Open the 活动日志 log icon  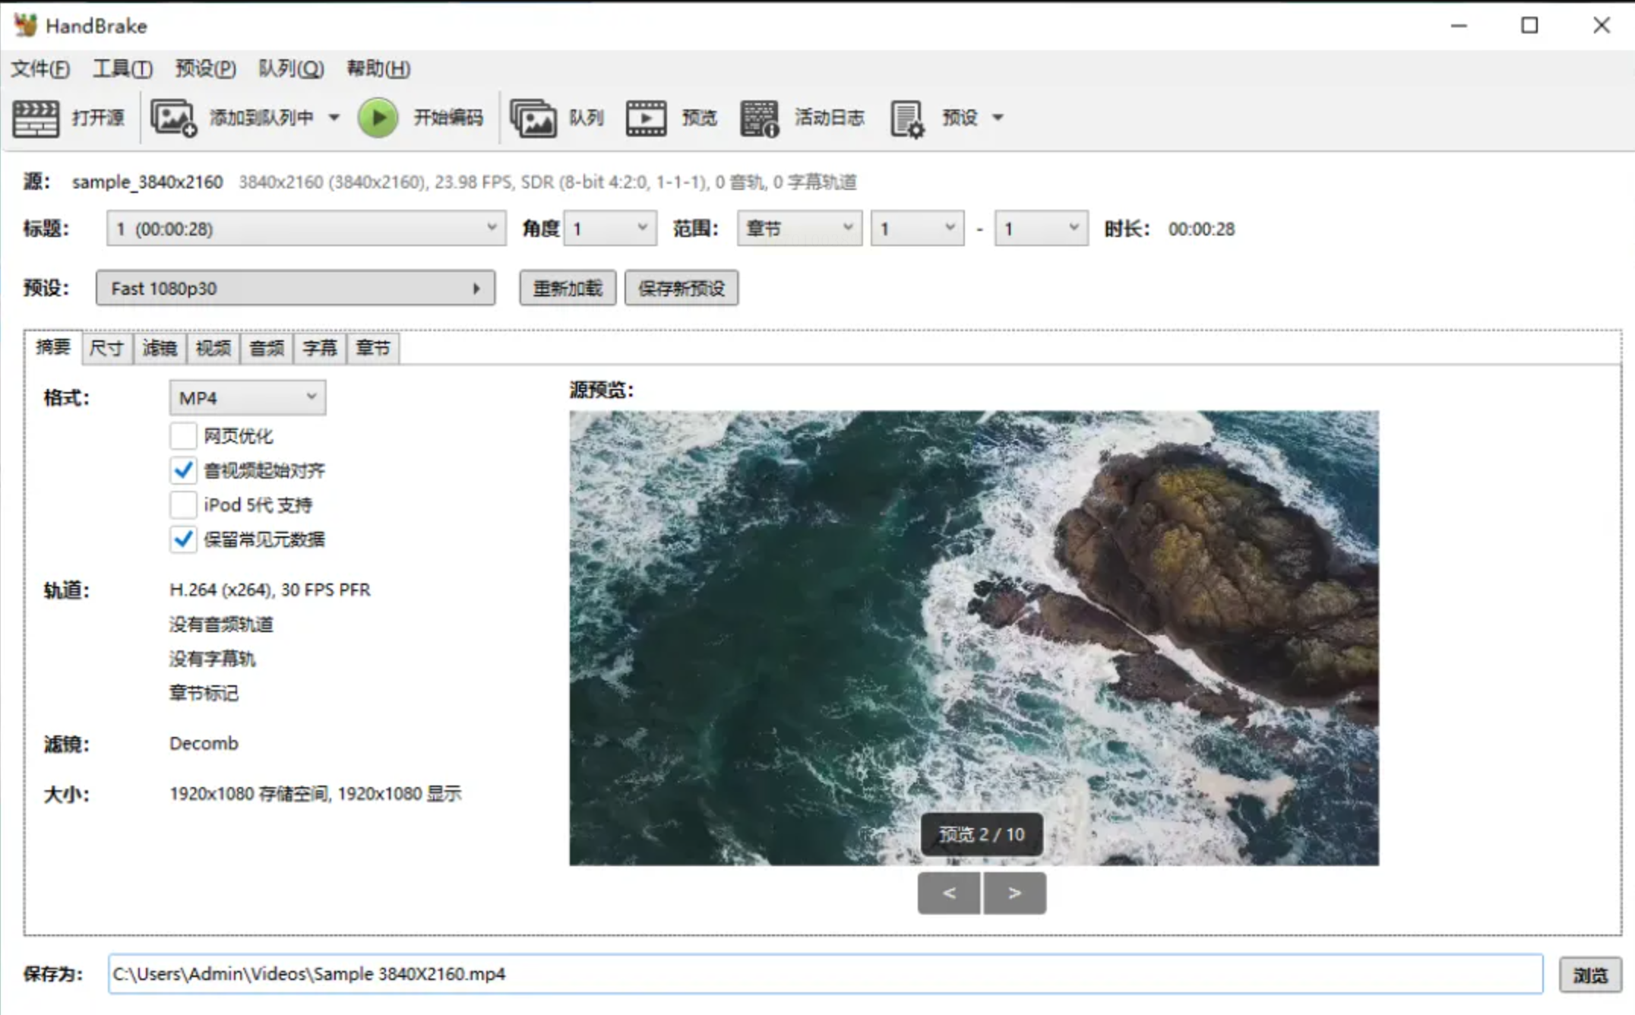tap(759, 118)
